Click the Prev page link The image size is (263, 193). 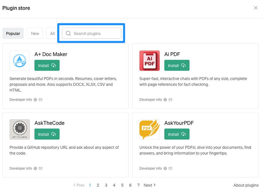pyautogui.click(x=79, y=185)
